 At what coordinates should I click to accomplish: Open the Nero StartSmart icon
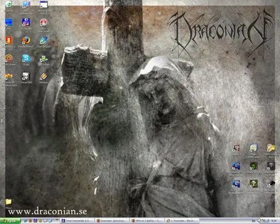pyautogui.click(x=43, y=22)
